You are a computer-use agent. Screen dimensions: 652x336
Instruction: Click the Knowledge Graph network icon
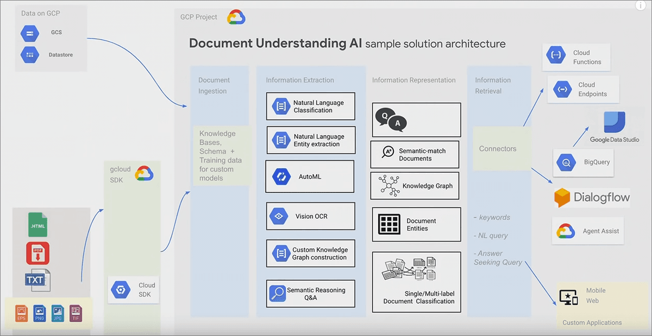click(x=389, y=186)
